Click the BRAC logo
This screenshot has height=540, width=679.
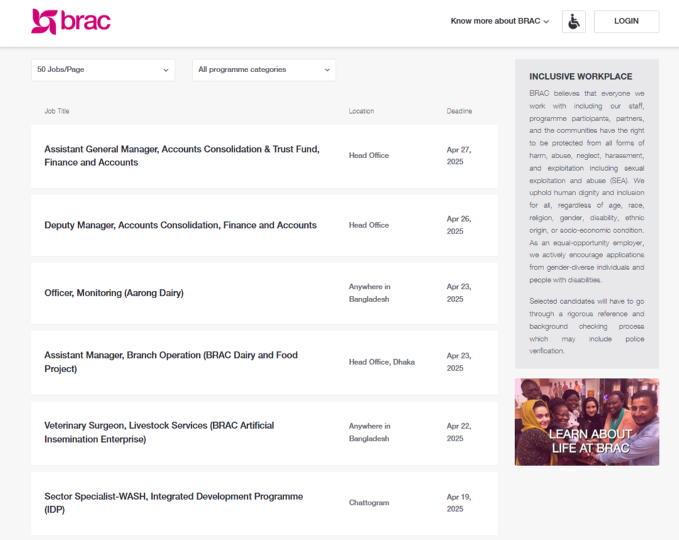click(71, 21)
